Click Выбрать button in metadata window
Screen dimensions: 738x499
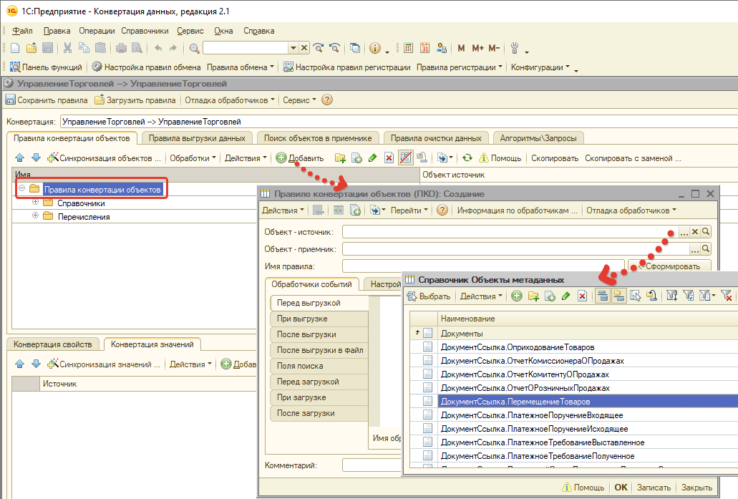(x=429, y=296)
